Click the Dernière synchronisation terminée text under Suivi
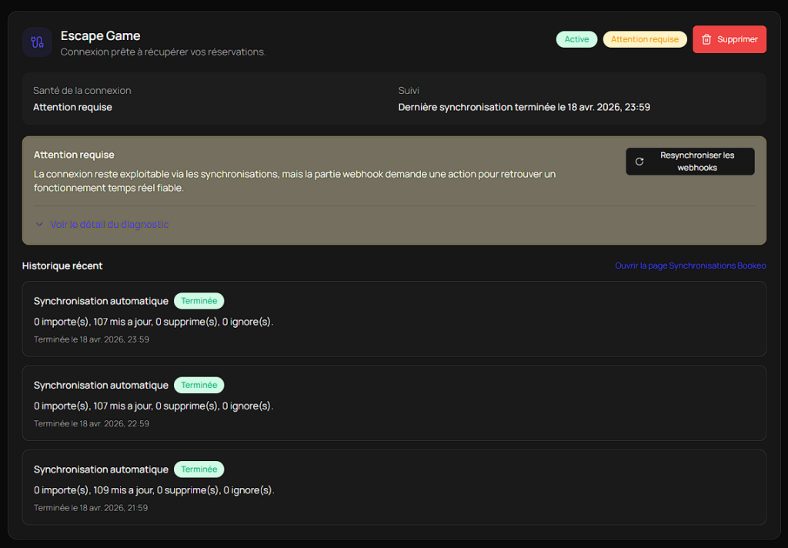The width and height of the screenshot is (788, 548). [523, 107]
